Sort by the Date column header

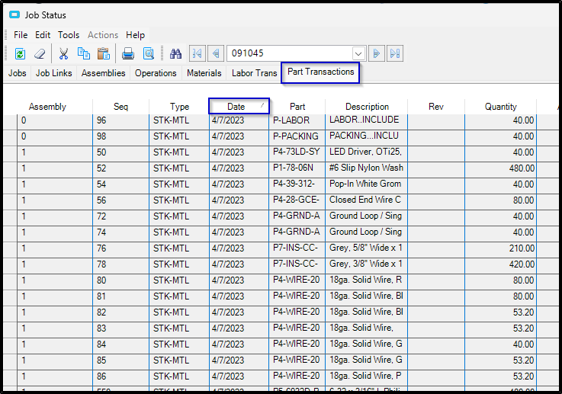click(239, 107)
